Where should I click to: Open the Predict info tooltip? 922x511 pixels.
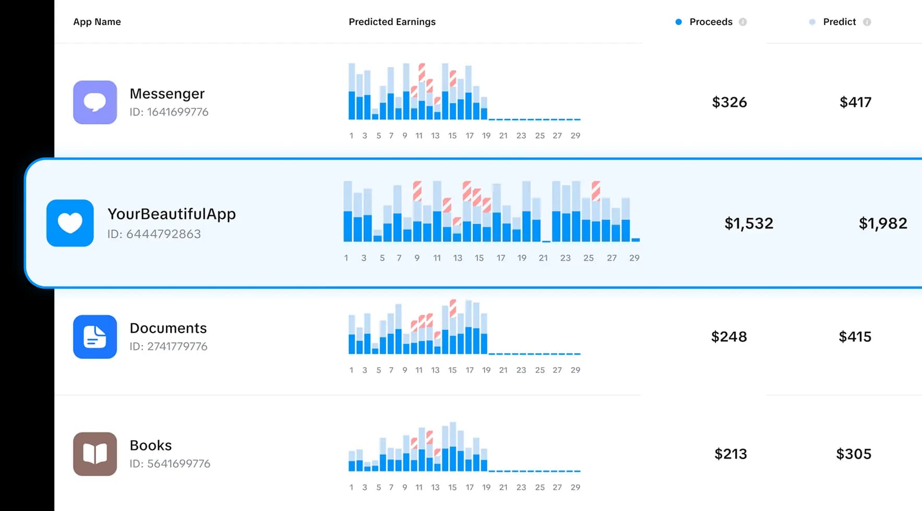point(867,22)
